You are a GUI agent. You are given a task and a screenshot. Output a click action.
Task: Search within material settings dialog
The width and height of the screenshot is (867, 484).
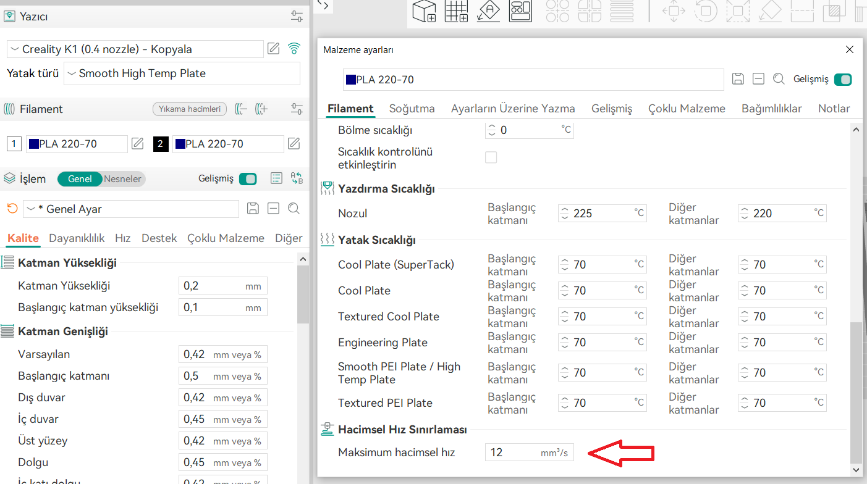[x=779, y=79]
